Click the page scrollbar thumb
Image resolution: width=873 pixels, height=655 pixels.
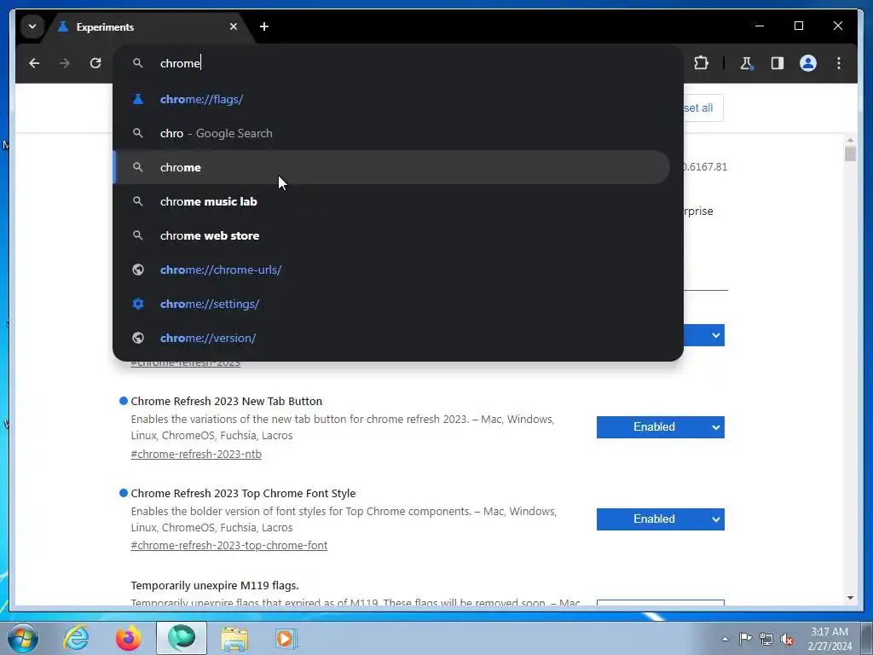850,154
